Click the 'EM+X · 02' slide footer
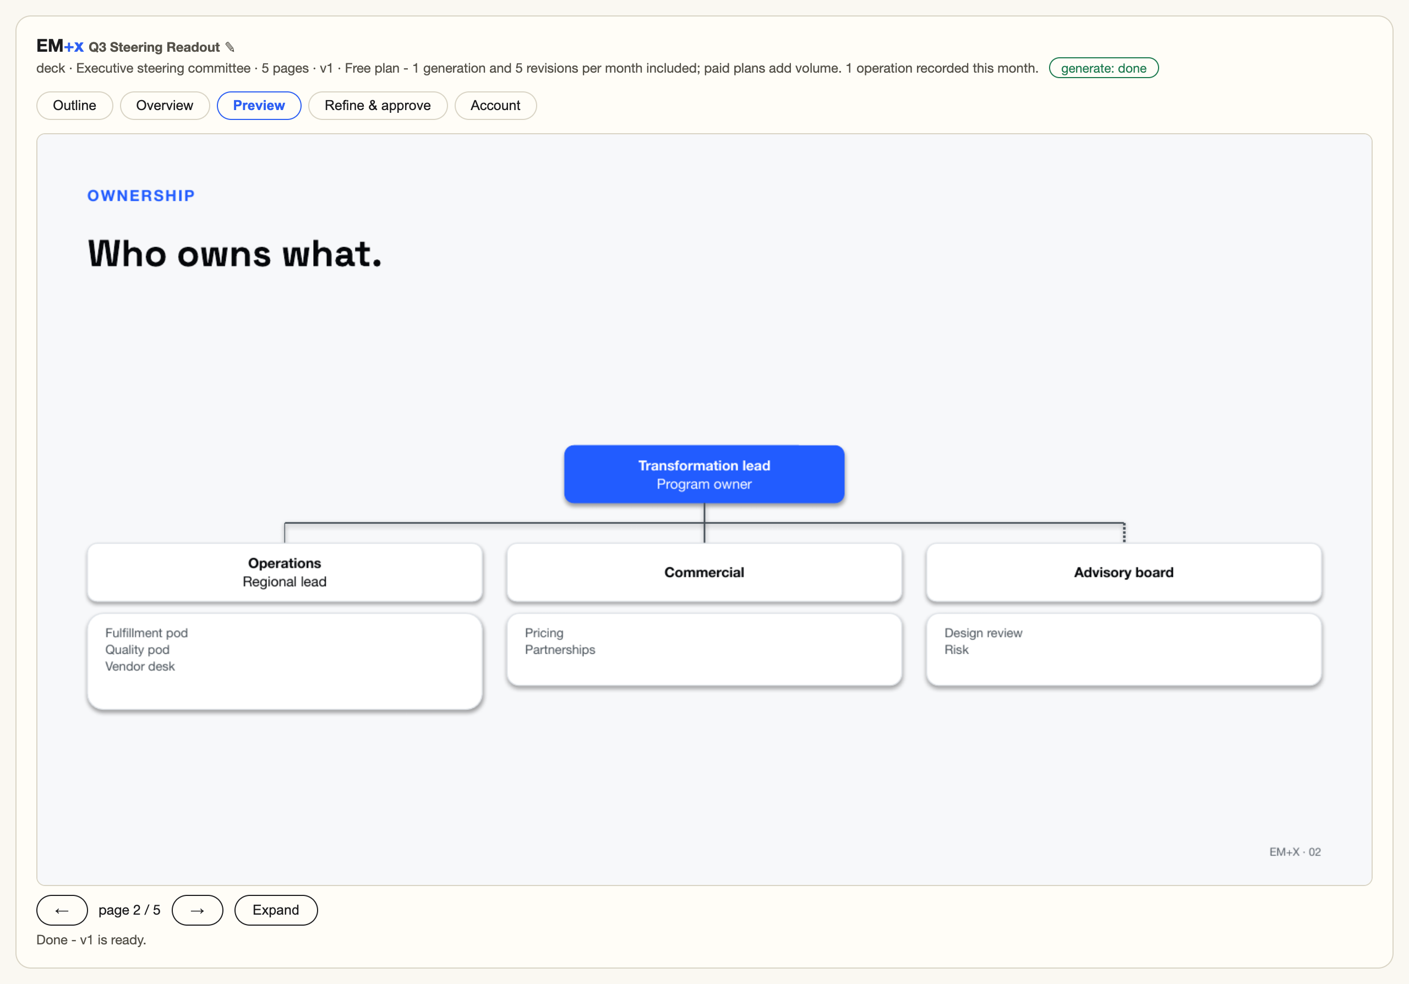 coord(1295,852)
